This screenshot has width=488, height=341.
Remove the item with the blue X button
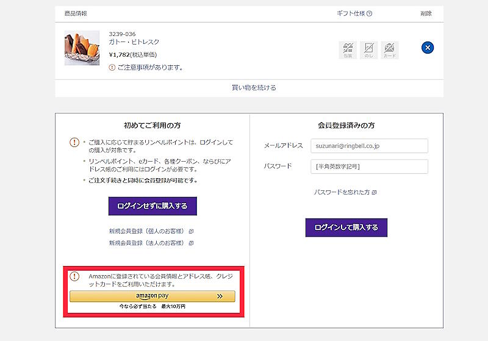tap(428, 47)
